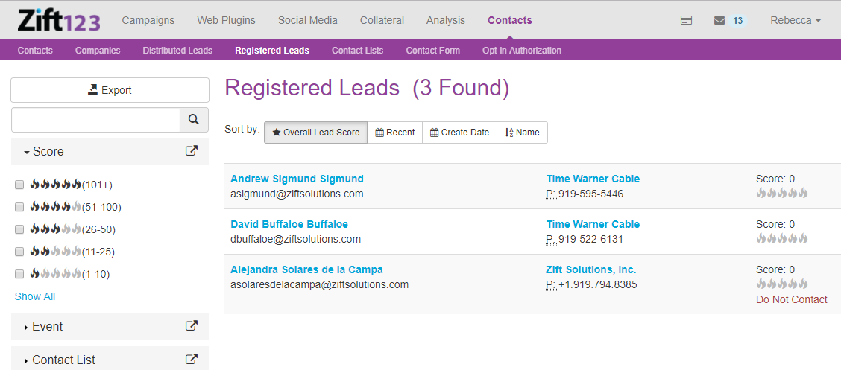Select the top-level Contacts menu
841x370 pixels.
click(509, 20)
